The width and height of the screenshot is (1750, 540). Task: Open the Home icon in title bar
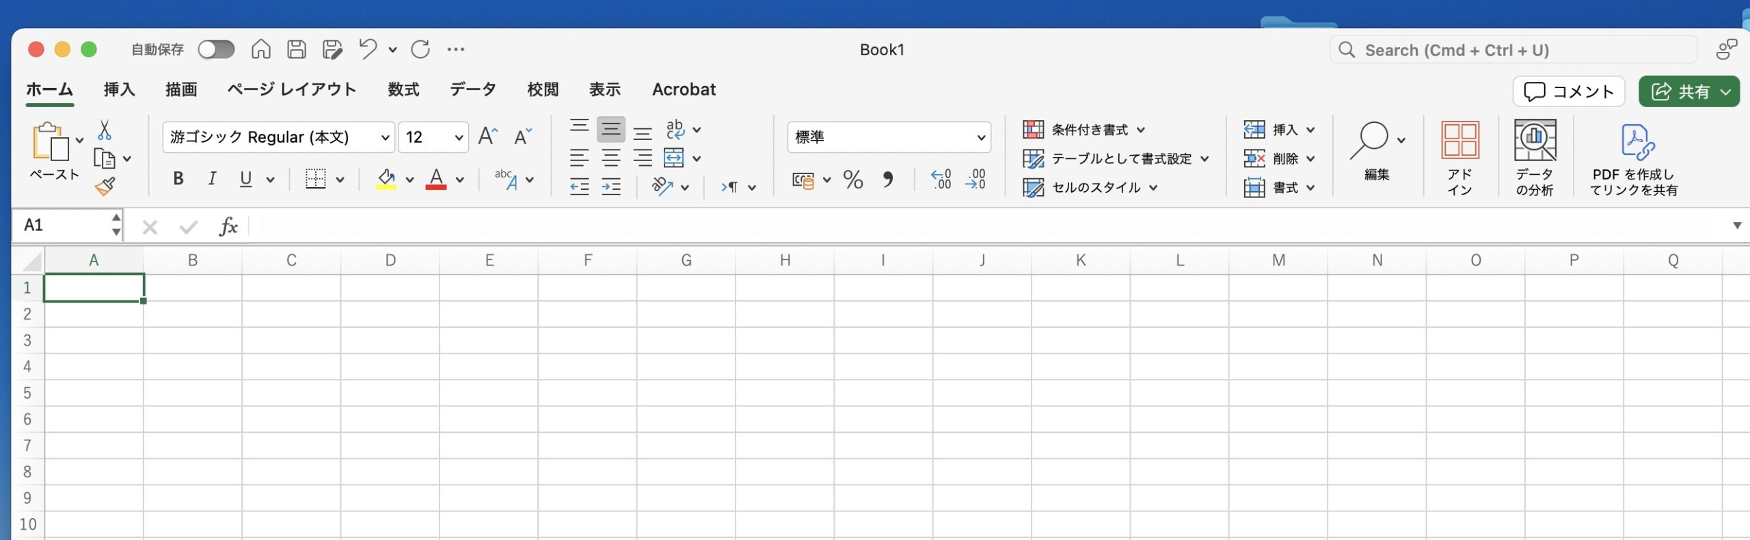(260, 49)
